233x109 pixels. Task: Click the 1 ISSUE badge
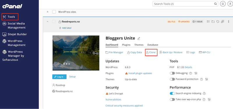pyautogui.click(x=197, y=21)
